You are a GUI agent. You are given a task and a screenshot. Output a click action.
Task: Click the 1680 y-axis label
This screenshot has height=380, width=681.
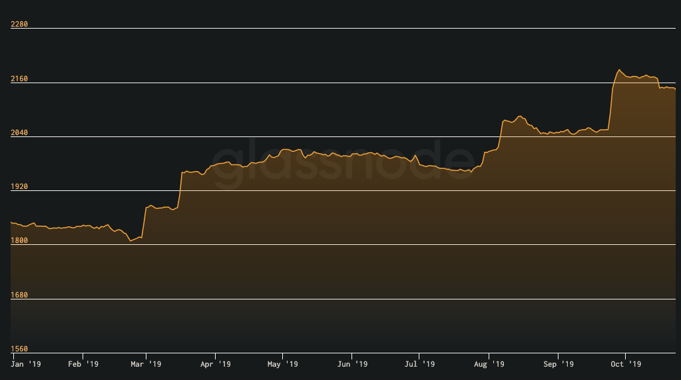(x=19, y=295)
